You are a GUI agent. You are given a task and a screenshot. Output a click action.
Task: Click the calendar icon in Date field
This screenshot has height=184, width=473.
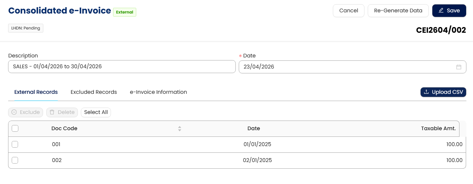(x=459, y=67)
